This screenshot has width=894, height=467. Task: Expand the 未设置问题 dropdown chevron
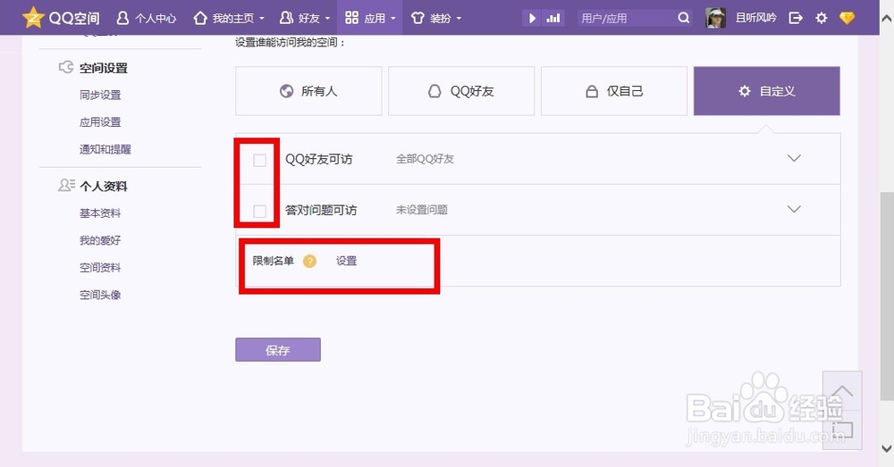pyautogui.click(x=794, y=209)
